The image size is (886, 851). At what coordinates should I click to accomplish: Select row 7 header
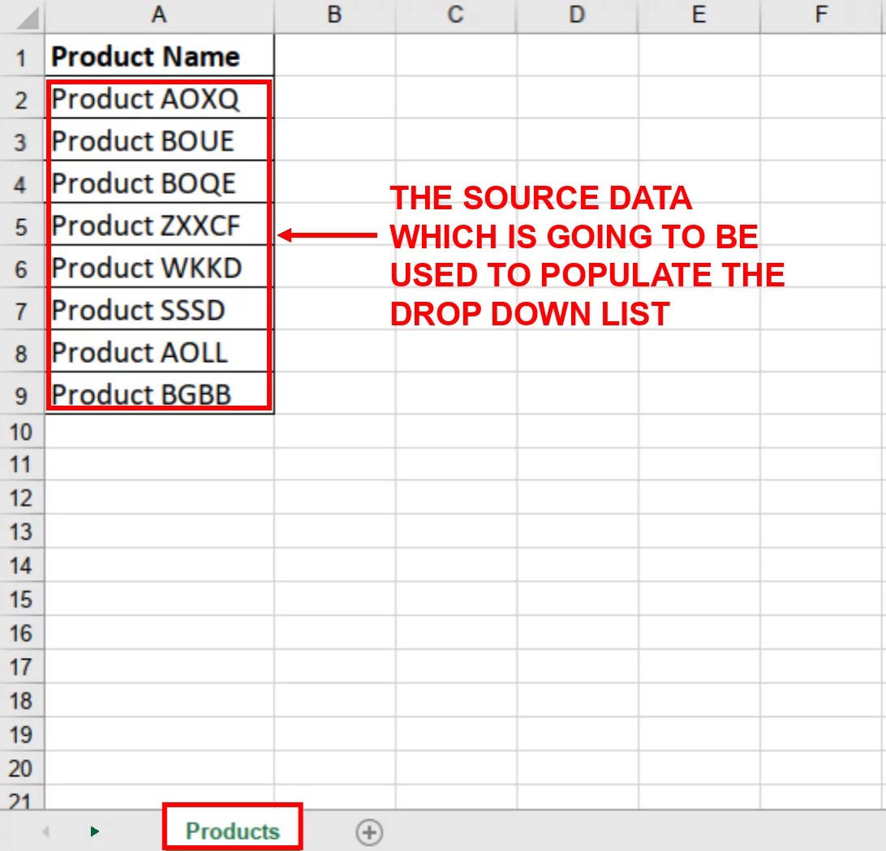click(x=21, y=310)
